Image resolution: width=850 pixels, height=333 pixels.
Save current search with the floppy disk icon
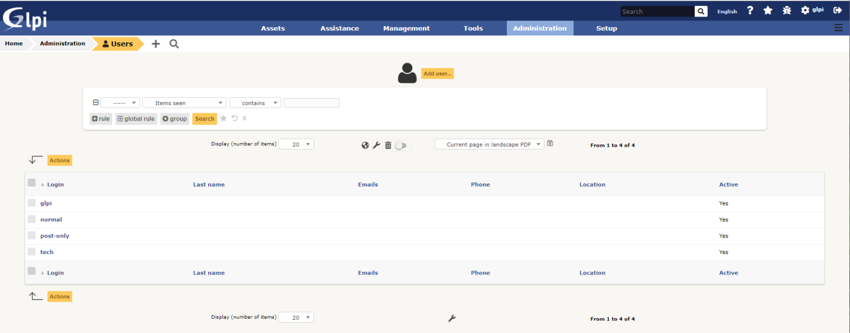coord(550,142)
